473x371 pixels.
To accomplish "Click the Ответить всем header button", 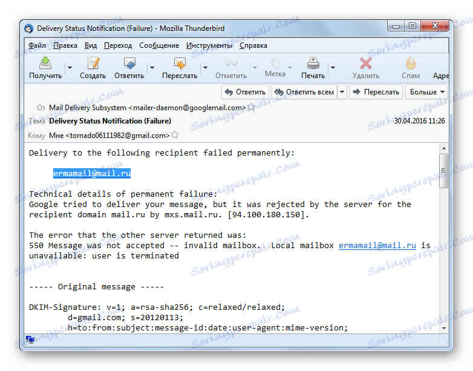I will (305, 92).
